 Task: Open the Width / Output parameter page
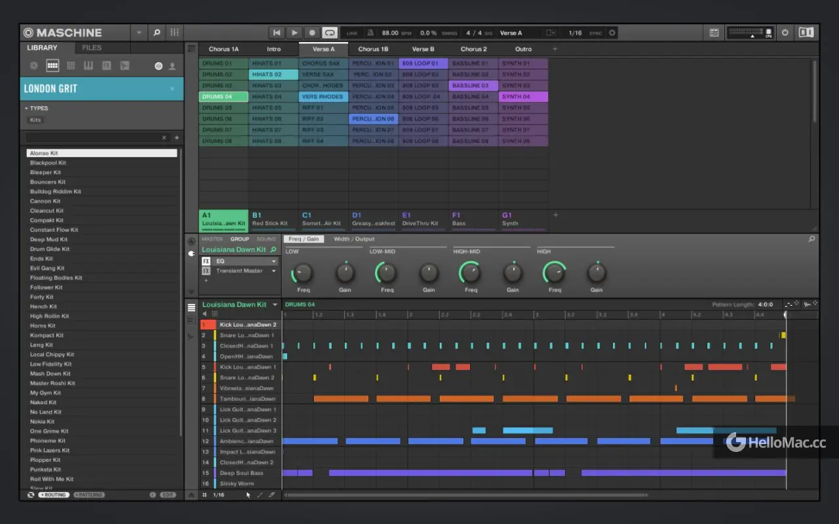pyautogui.click(x=354, y=239)
